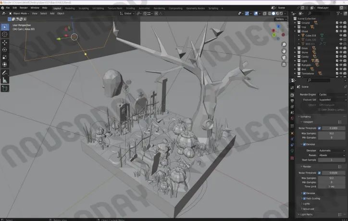Open the Object Mode dropdown

(19, 13)
